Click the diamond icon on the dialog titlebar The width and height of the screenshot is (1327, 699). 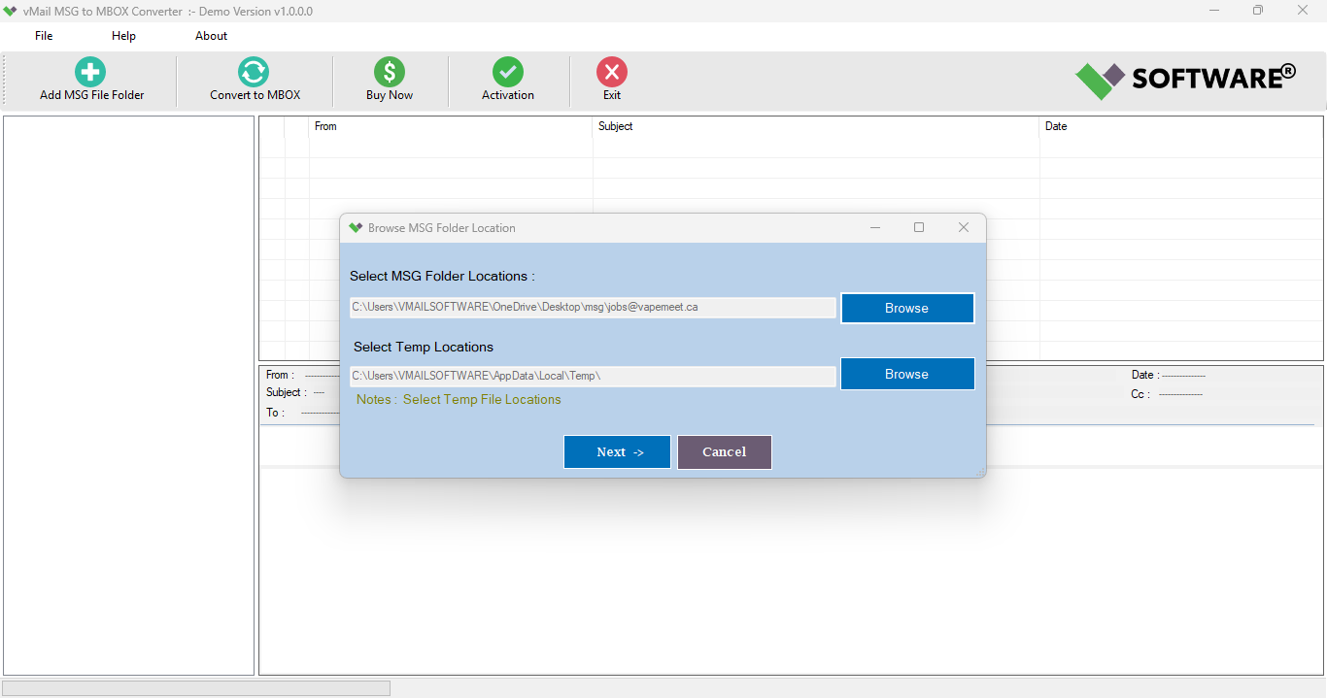point(356,227)
